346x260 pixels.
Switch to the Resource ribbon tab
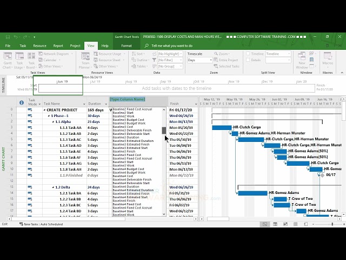pyautogui.click(x=39, y=45)
